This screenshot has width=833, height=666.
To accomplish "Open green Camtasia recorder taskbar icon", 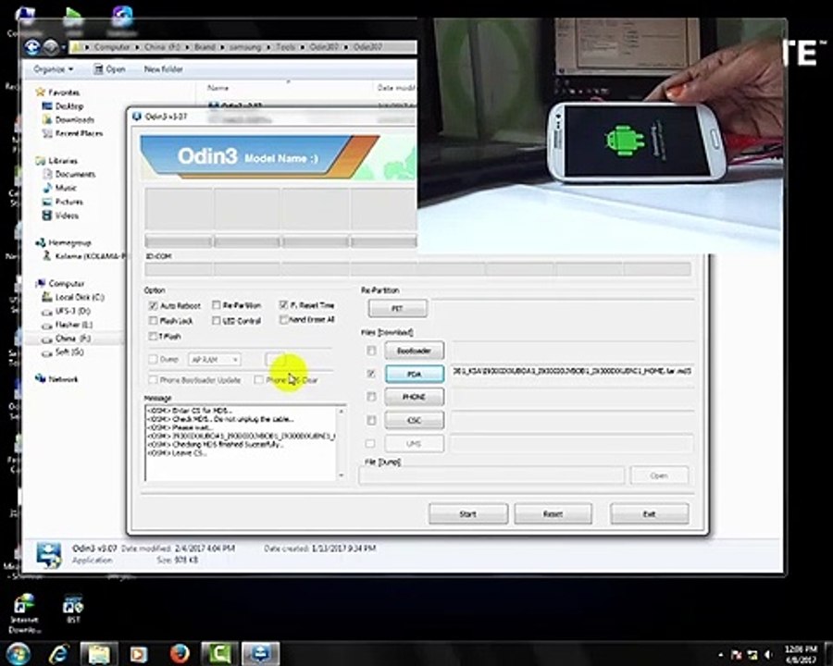I will point(218,654).
